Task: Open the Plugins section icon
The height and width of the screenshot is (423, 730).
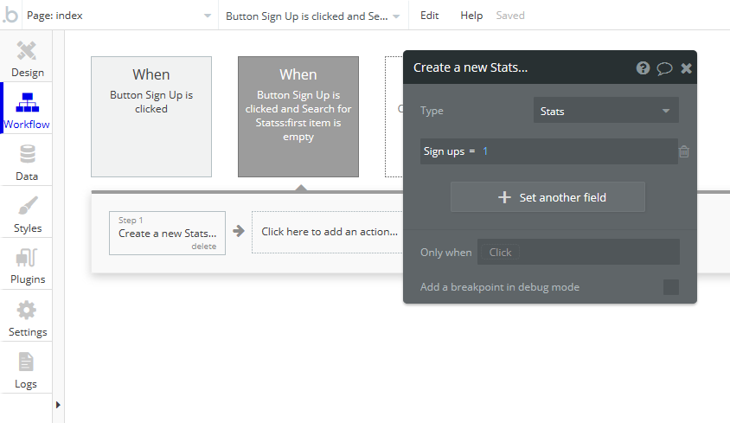Action: pyautogui.click(x=27, y=259)
